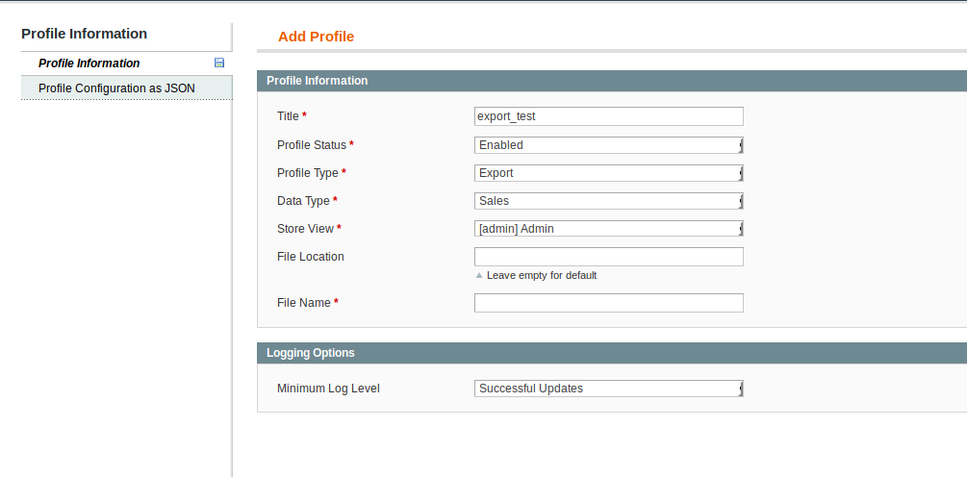Open the Data Type dropdown showing Sales

point(609,201)
